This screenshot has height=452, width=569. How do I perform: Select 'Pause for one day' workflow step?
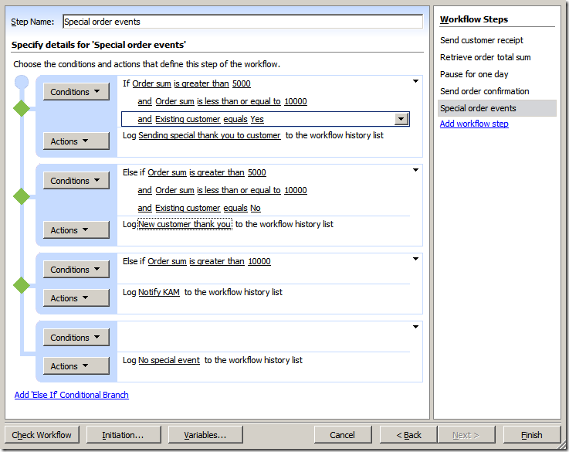coord(474,74)
